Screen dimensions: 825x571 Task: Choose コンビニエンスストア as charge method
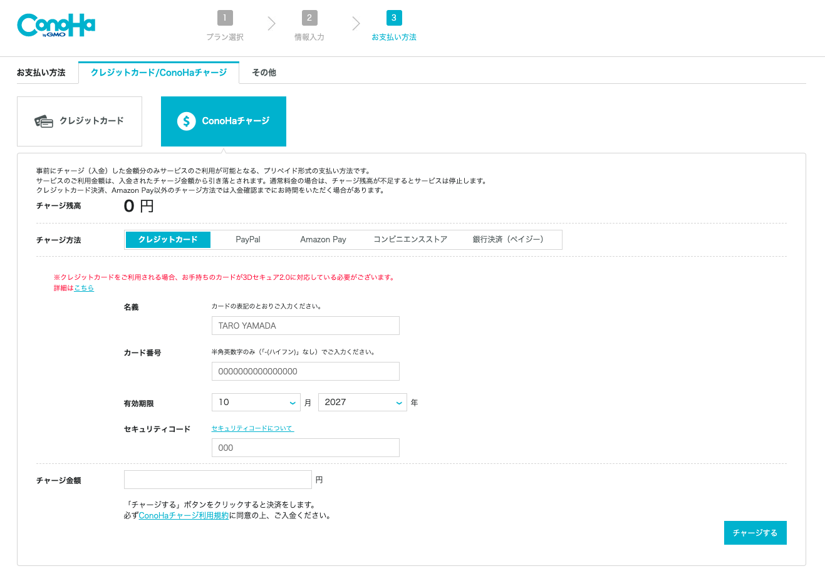[410, 240]
